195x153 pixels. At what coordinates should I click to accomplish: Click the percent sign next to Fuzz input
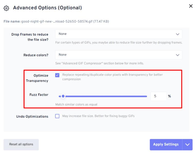pos(169,96)
